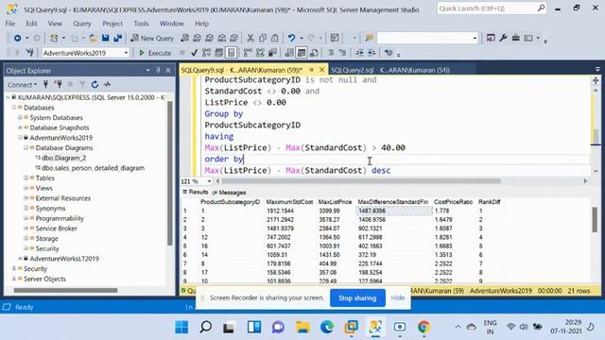Click the Stop sharing button
605x340 pixels.
[357, 298]
